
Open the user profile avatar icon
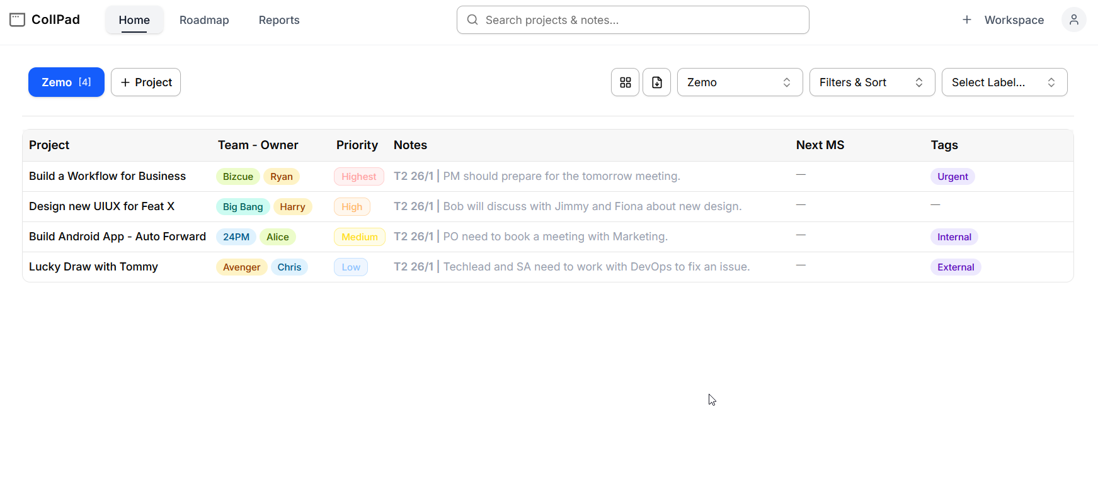tap(1073, 20)
